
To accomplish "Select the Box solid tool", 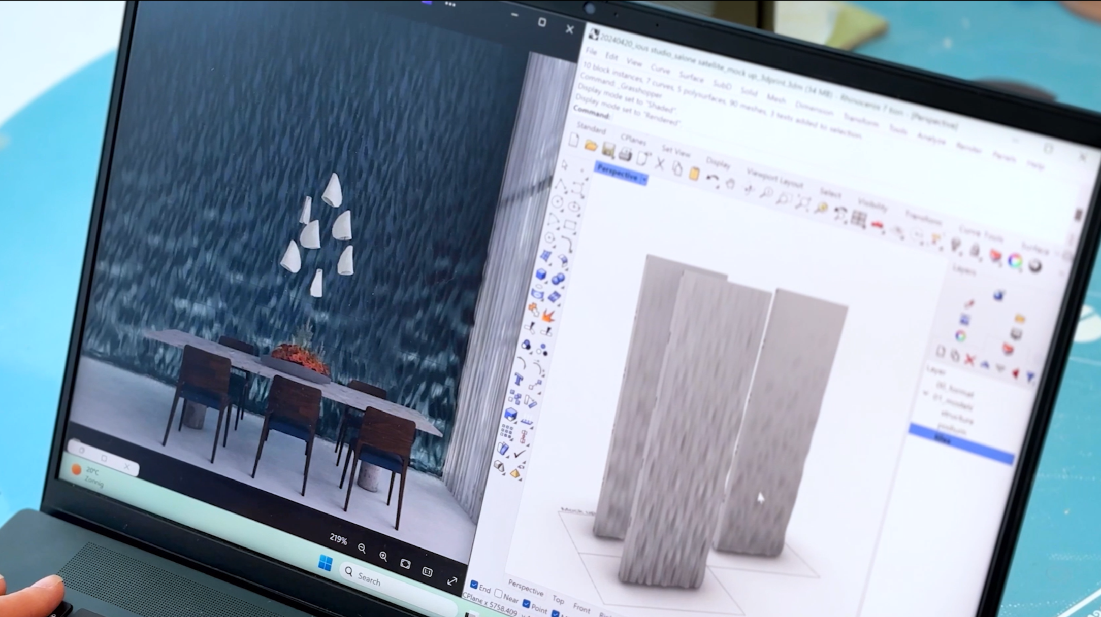I will [x=541, y=275].
